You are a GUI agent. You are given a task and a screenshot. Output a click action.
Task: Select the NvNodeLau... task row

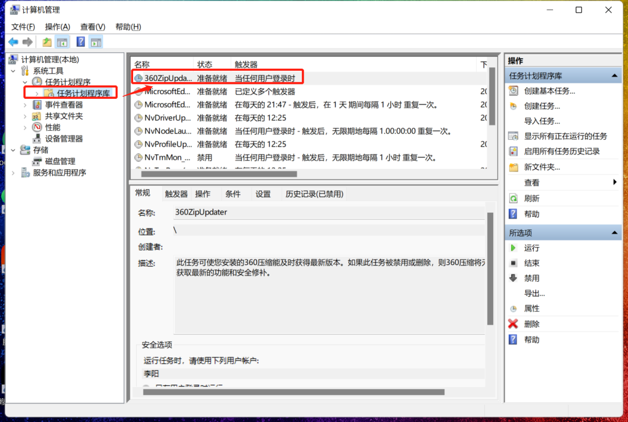(x=309, y=131)
